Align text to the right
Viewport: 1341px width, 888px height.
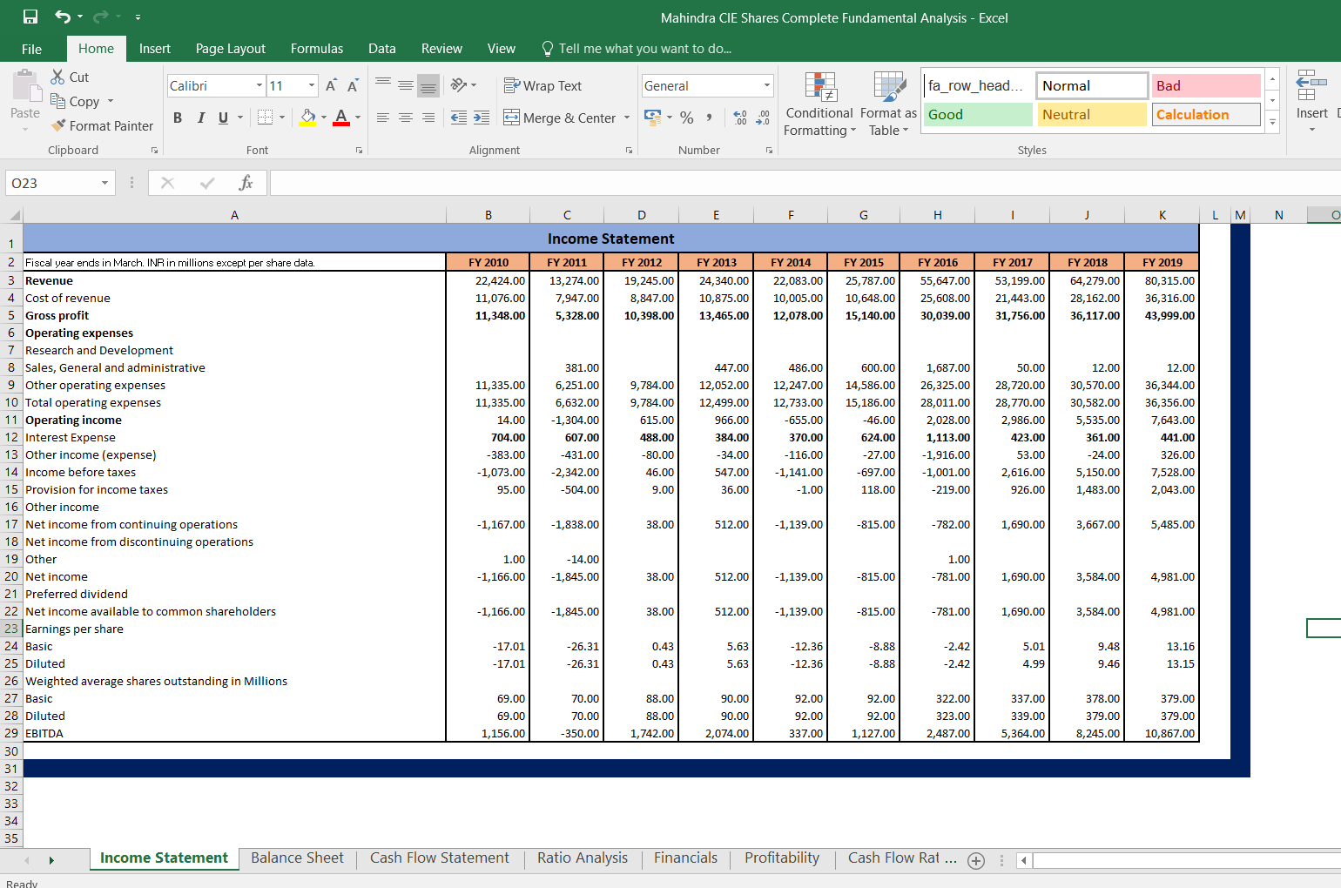(x=428, y=117)
